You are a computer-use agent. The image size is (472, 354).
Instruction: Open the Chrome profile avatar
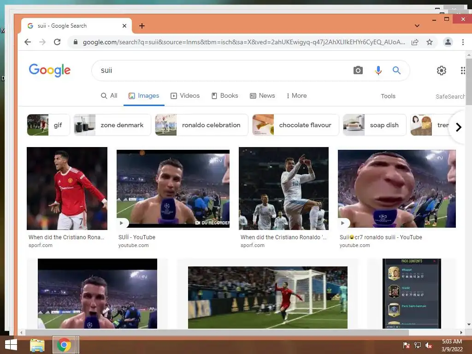pyautogui.click(x=448, y=42)
